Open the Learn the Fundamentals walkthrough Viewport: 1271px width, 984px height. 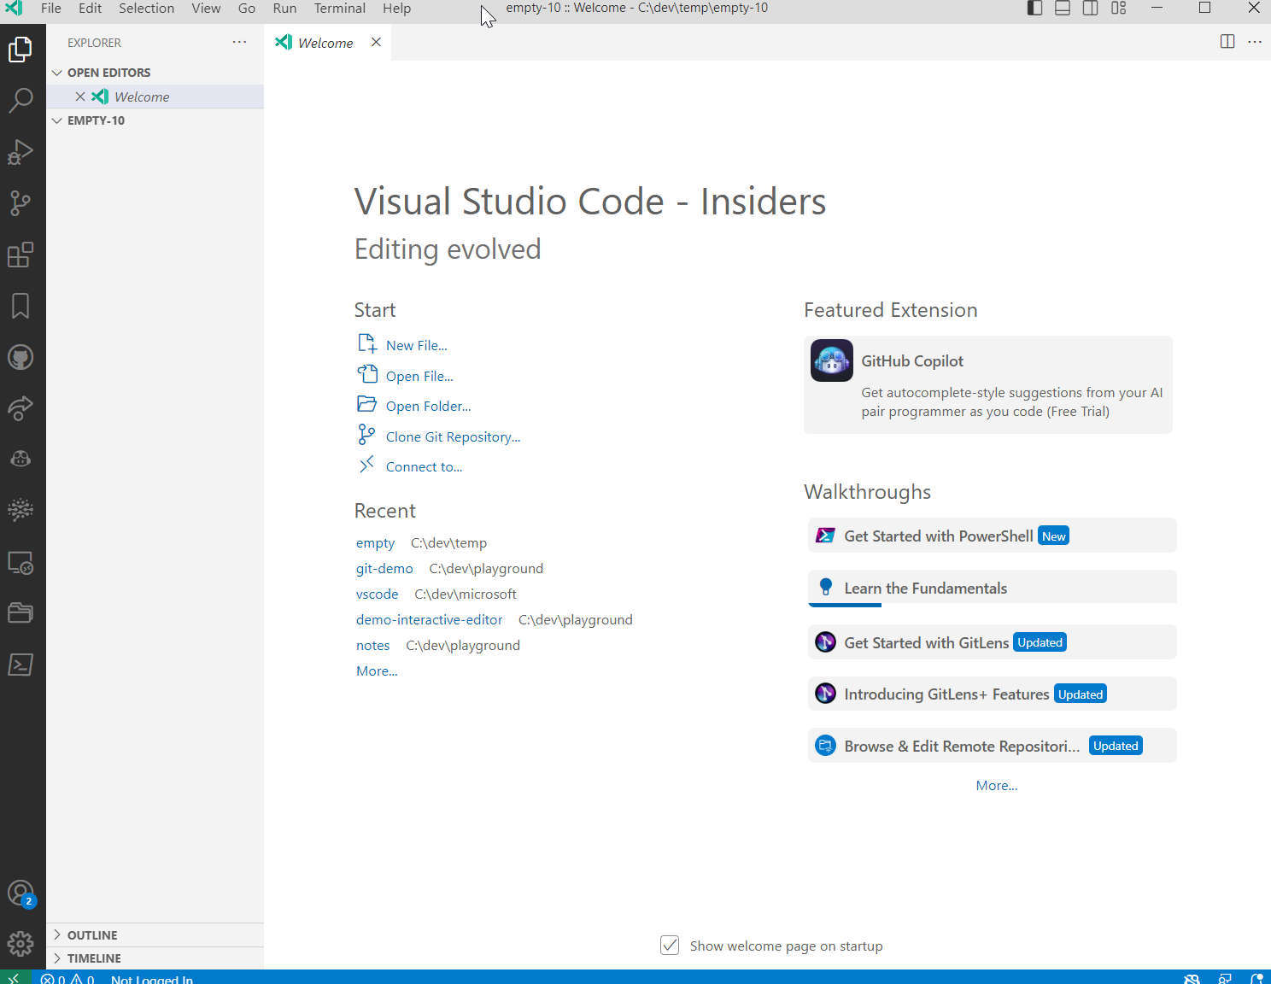(925, 588)
